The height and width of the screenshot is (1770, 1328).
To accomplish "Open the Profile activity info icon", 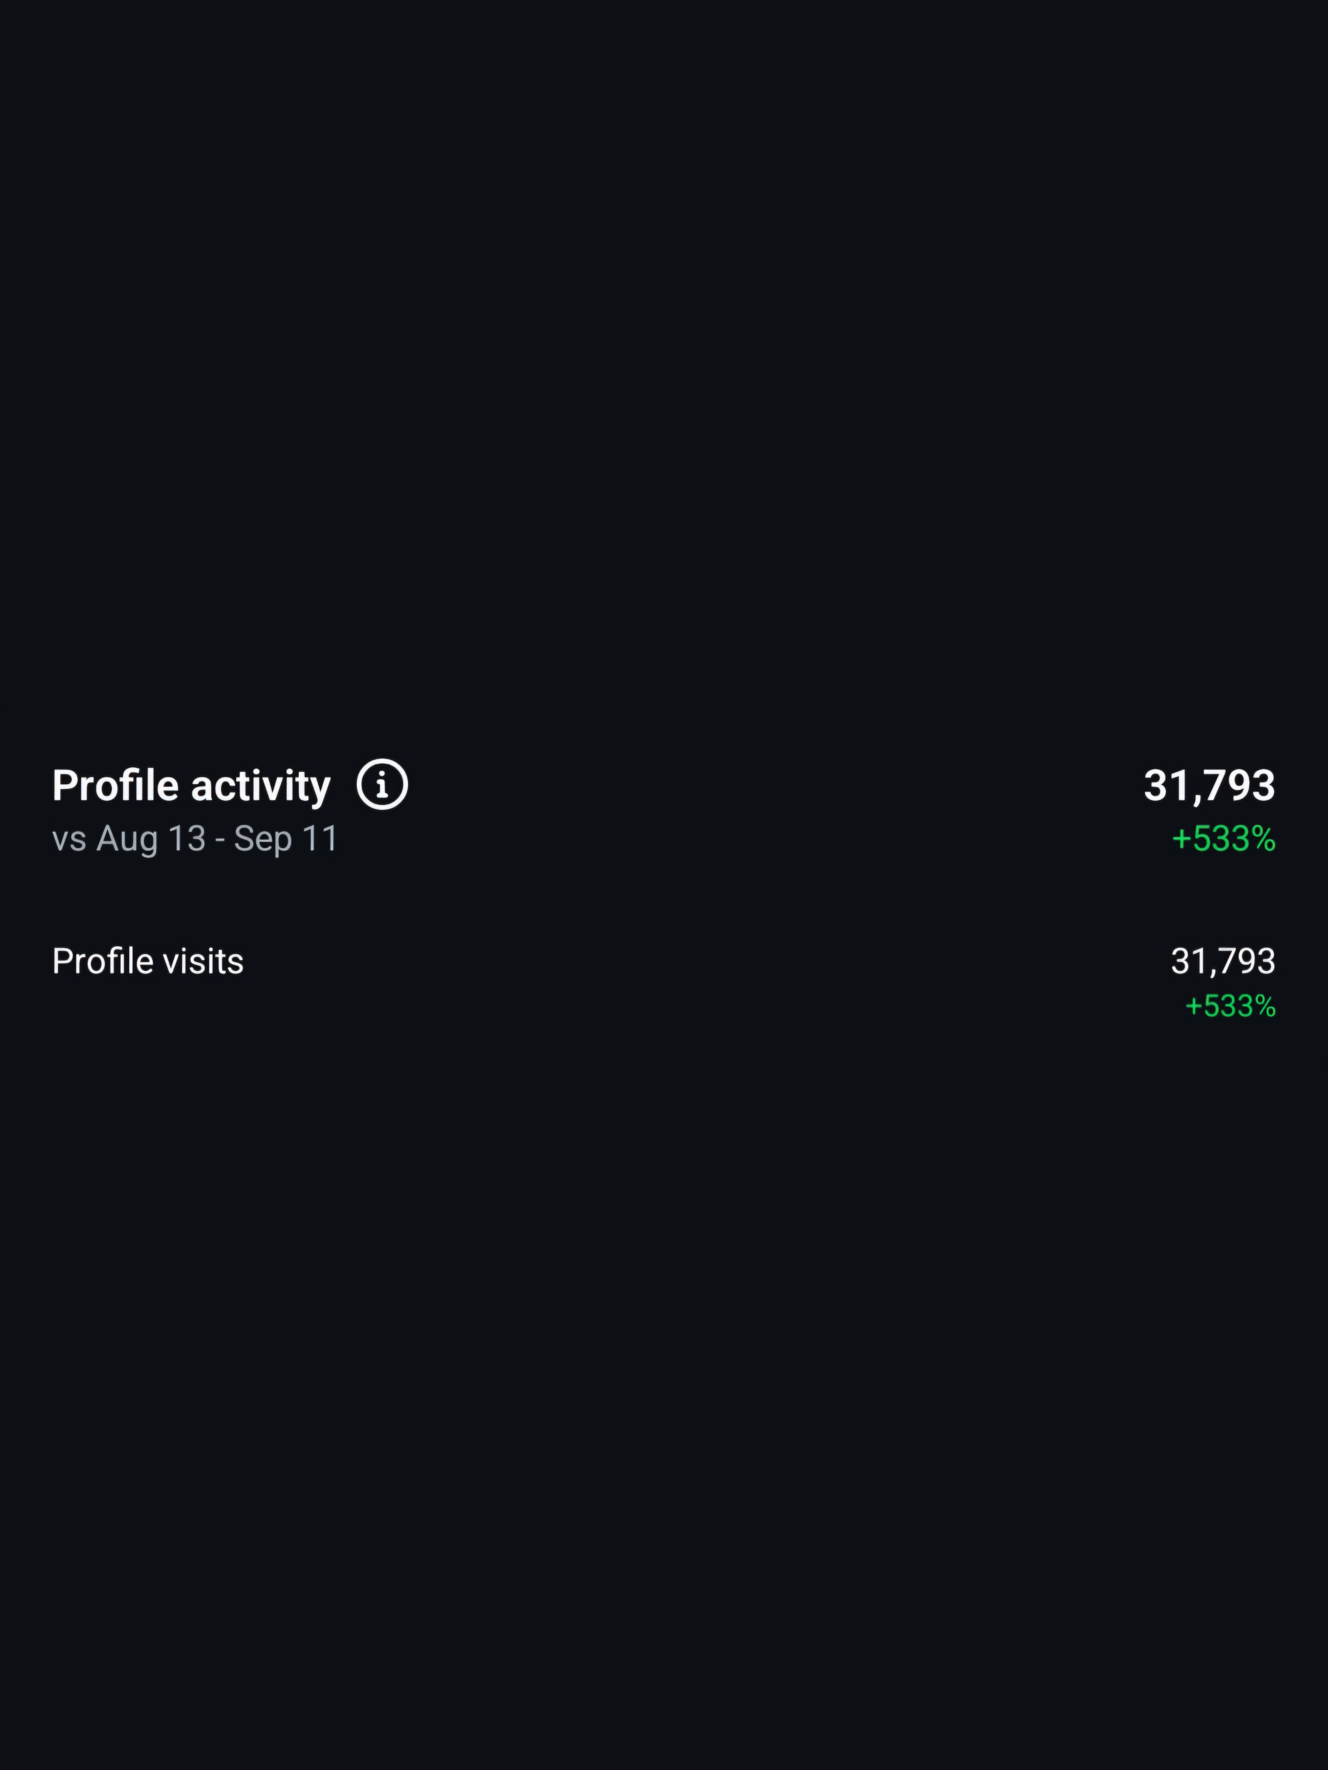I will [x=382, y=784].
